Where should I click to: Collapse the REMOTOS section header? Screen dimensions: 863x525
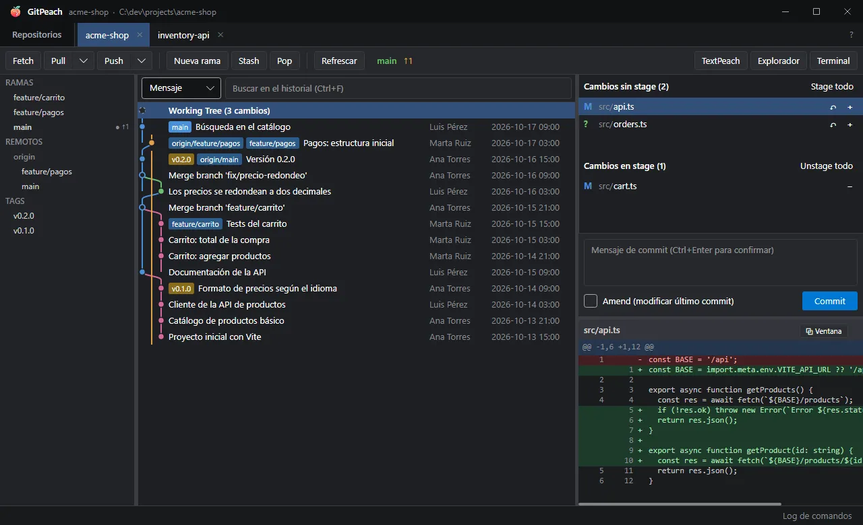click(24, 141)
